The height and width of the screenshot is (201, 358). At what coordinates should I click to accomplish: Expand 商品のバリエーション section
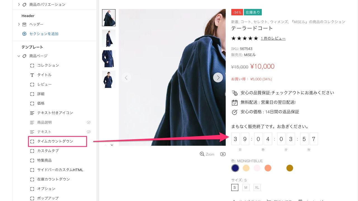19,4
